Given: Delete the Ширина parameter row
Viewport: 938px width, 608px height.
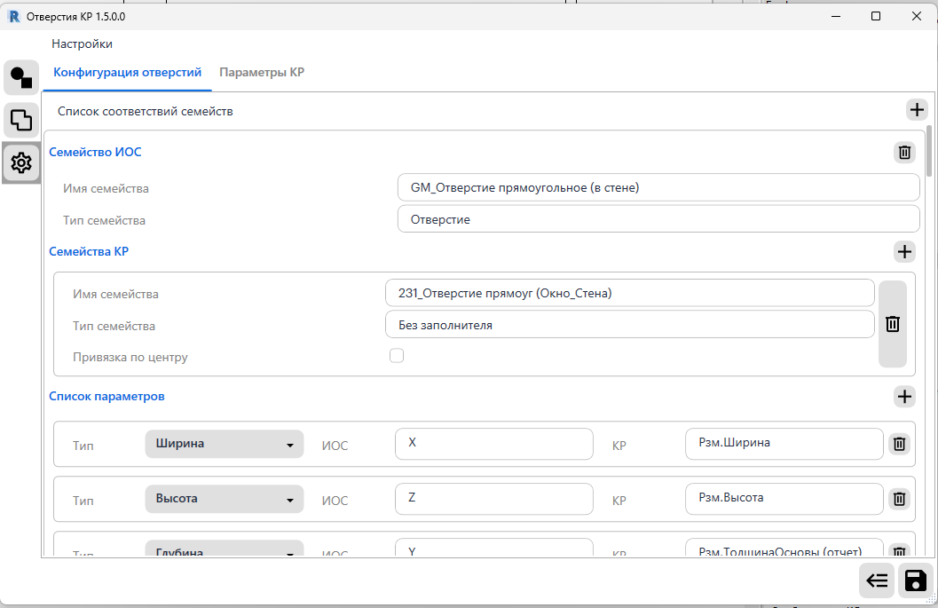Looking at the screenshot, I should tap(899, 444).
